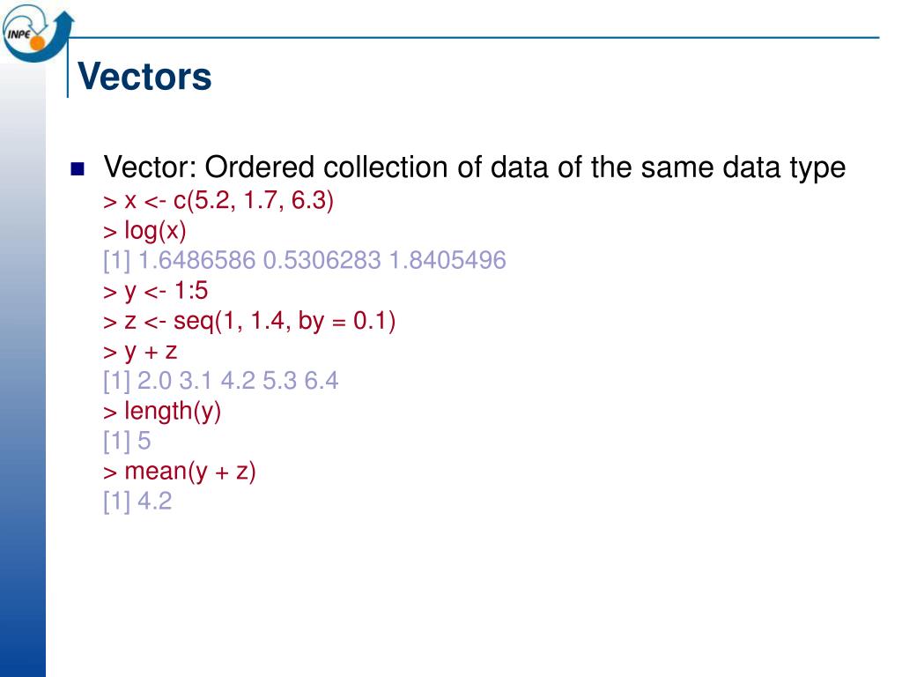Click the blue gradient sidebar strip
This screenshot has width=902, height=677.
[x=23, y=368]
